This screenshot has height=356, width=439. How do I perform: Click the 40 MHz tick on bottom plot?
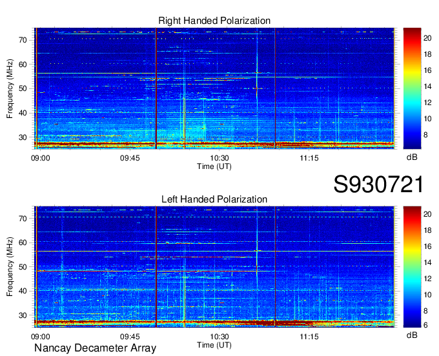[23, 292]
